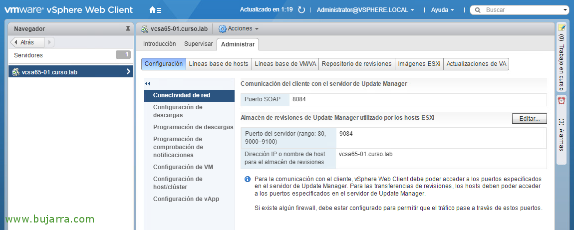Open the Líneas base de VM/VA tab
Screen dimensions: 574x230
pos(285,64)
